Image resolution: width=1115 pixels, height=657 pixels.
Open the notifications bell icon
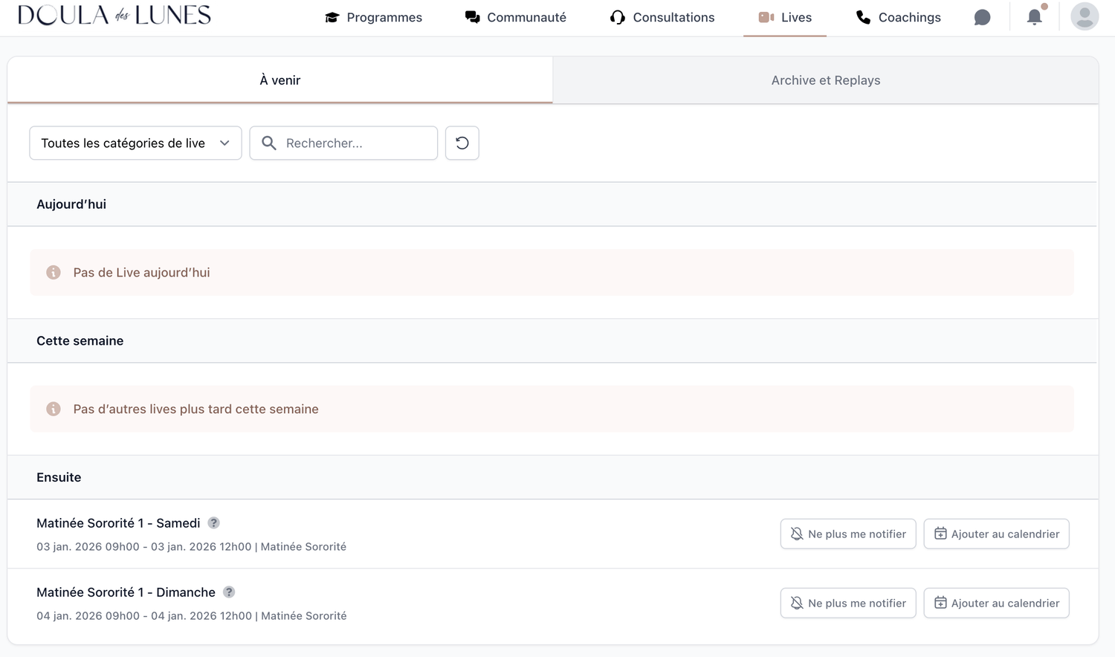[x=1034, y=17]
